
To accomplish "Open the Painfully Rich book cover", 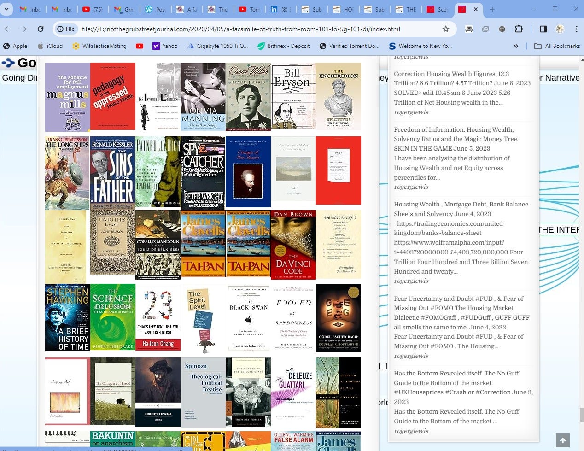I will click(x=158, y=171).
